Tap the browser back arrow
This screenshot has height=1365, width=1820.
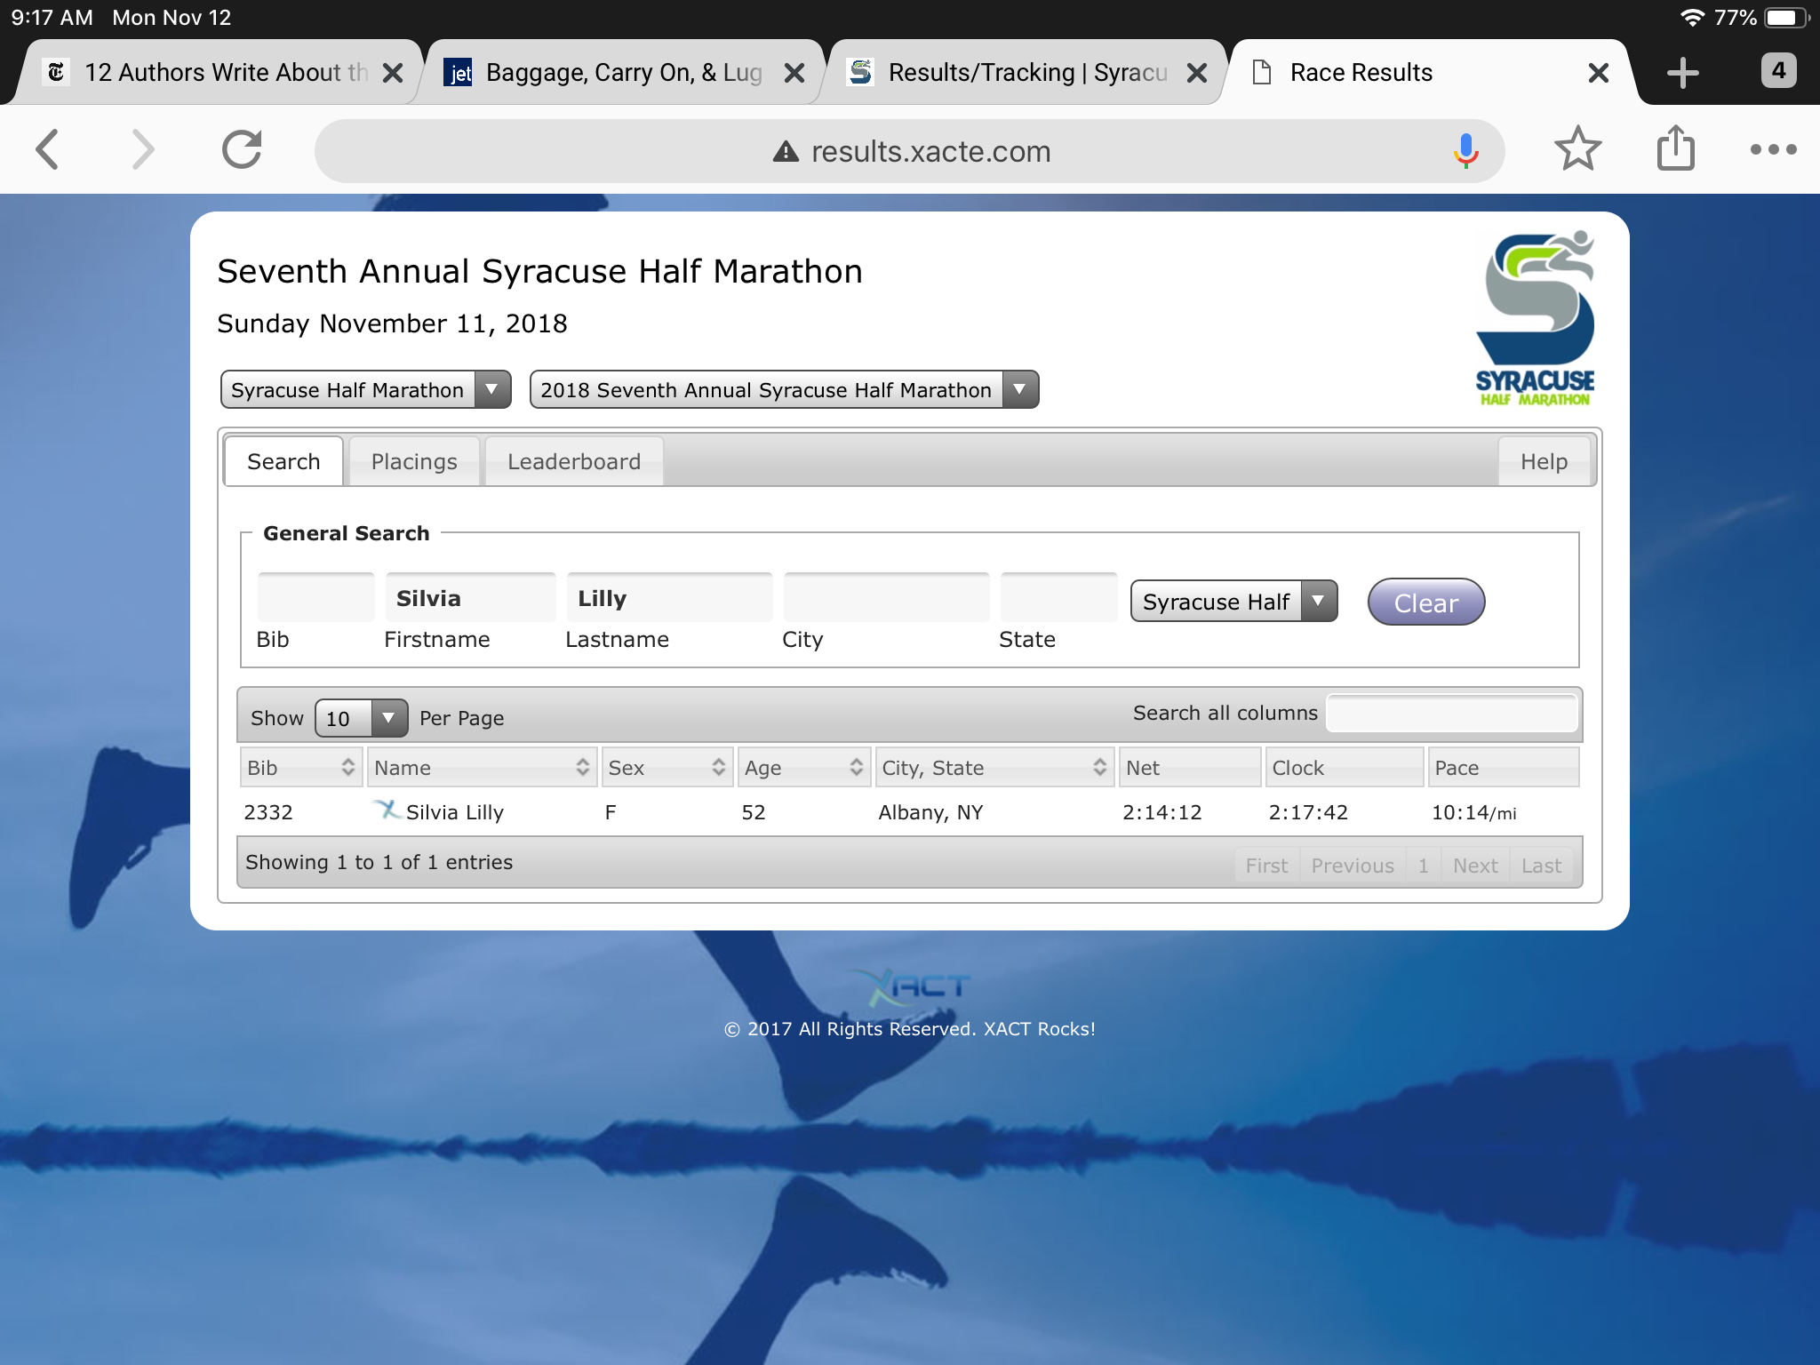click(49, 149)
